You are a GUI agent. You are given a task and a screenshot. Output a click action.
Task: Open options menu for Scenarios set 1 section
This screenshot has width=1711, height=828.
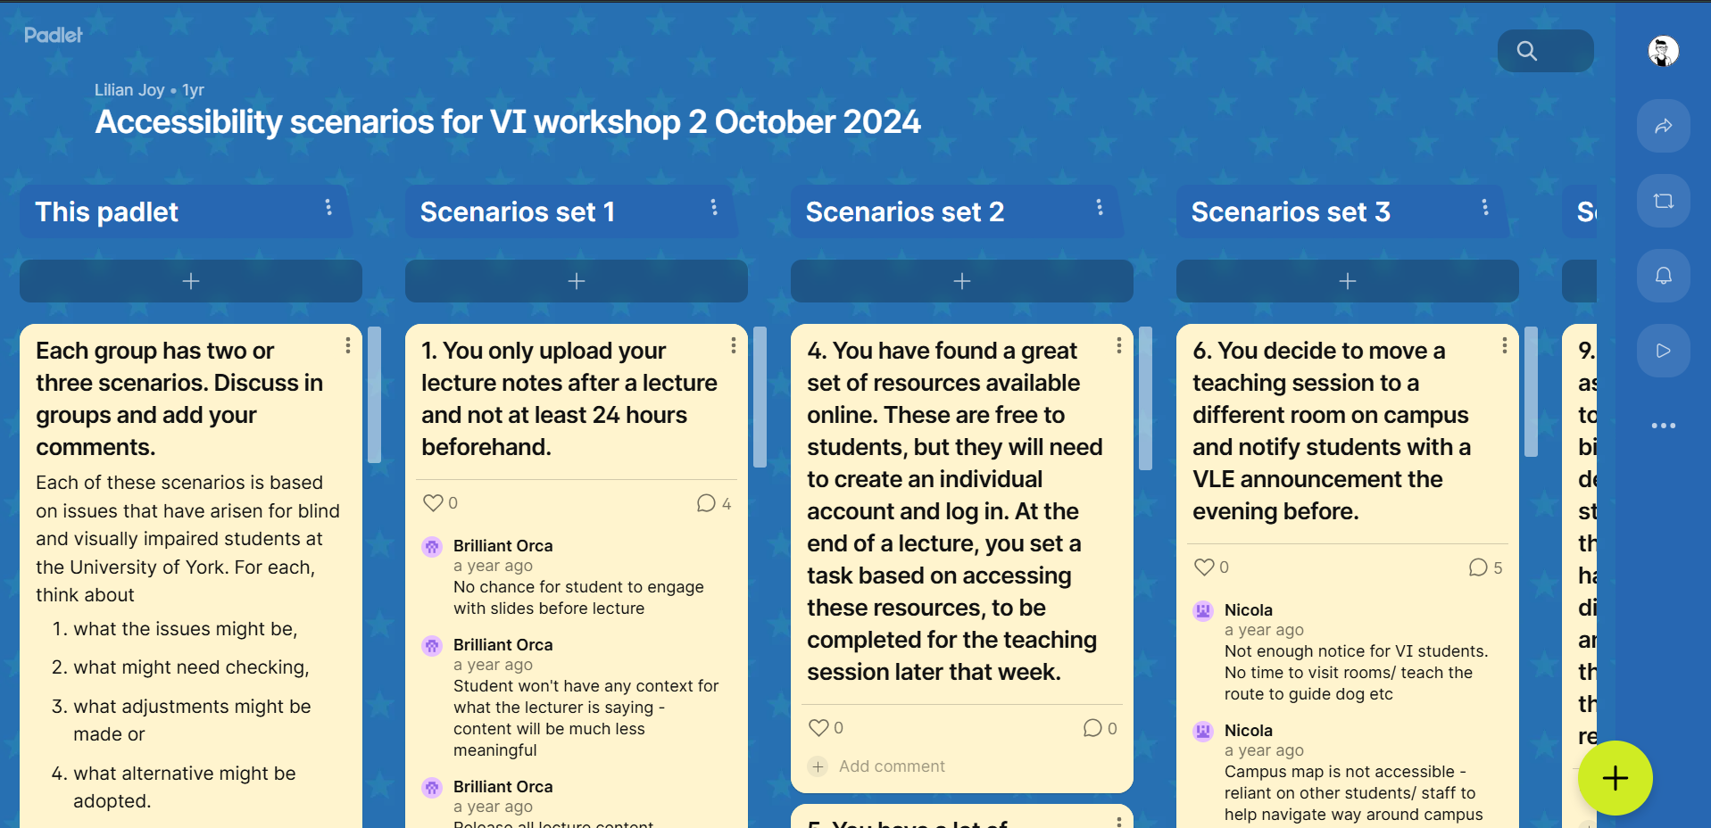point(714,208)
